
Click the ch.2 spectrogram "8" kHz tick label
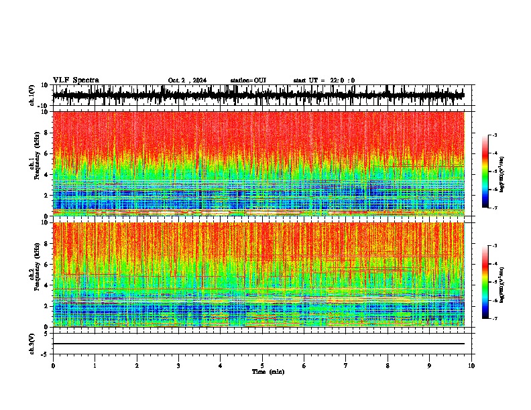point(46,244)
